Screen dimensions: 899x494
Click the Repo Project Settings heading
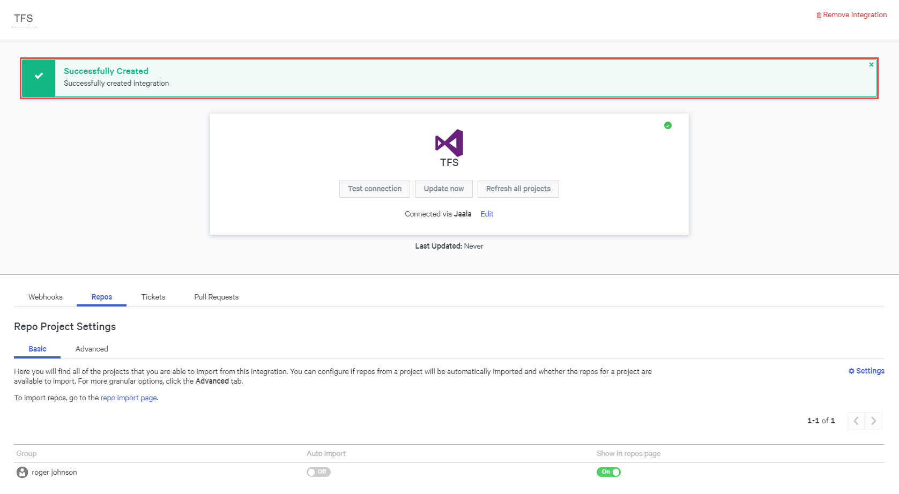pos(65,327)
